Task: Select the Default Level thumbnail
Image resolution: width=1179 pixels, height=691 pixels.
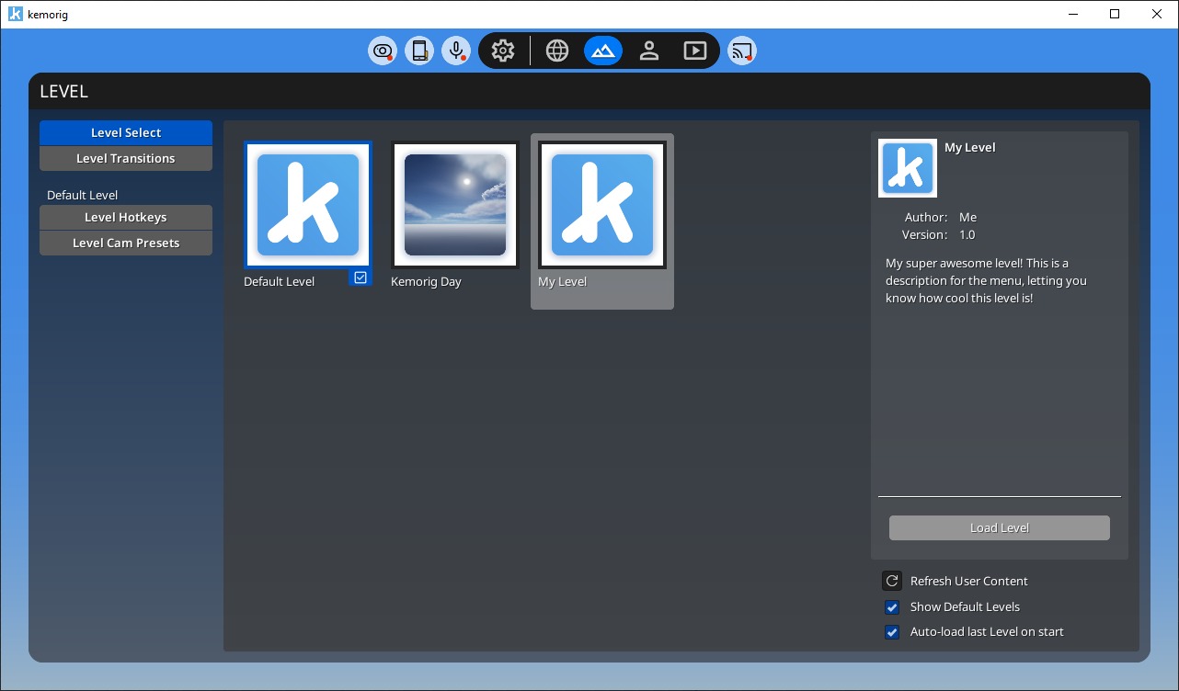Action: pos(308,205)
